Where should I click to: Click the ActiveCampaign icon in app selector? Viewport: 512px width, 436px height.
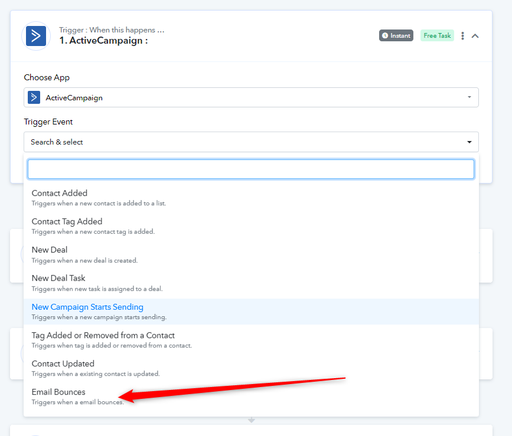click(x=34, y=97)
